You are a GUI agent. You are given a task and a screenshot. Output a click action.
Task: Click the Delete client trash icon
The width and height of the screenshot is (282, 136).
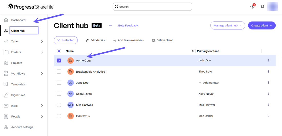tap(153, 40)
